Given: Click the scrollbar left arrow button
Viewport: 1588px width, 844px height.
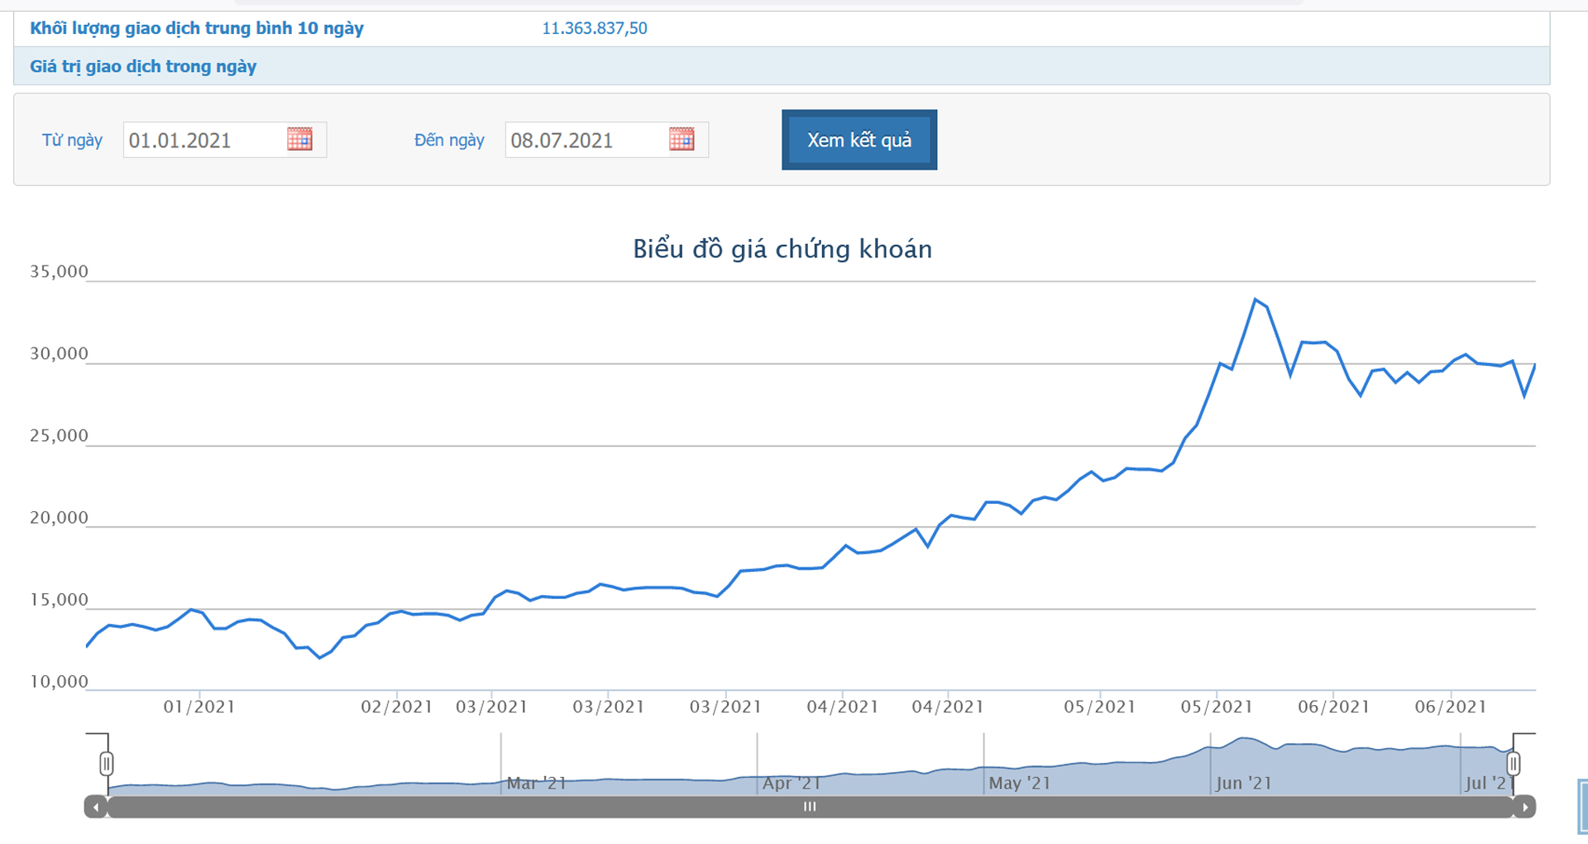Looking at the screenshot, I should [x=96, y=807].
